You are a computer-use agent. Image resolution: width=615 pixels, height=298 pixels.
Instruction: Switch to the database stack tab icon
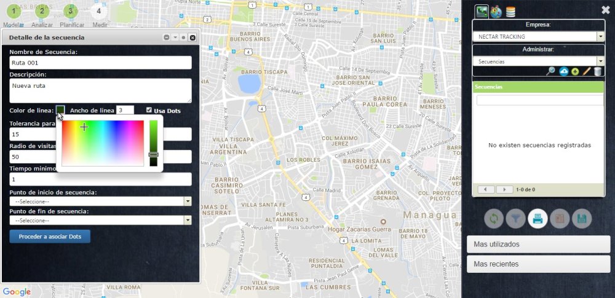[510, 12]
